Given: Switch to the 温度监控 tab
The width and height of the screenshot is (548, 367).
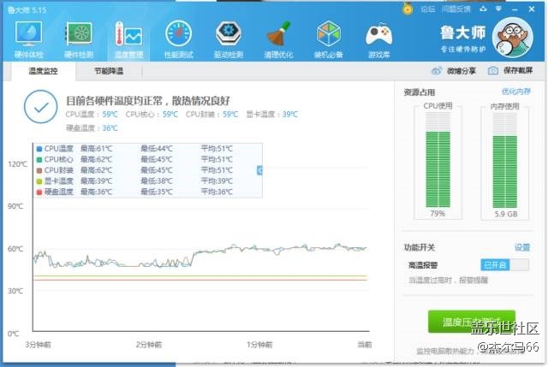Looking at the screenshot, I should coord(43,72).
